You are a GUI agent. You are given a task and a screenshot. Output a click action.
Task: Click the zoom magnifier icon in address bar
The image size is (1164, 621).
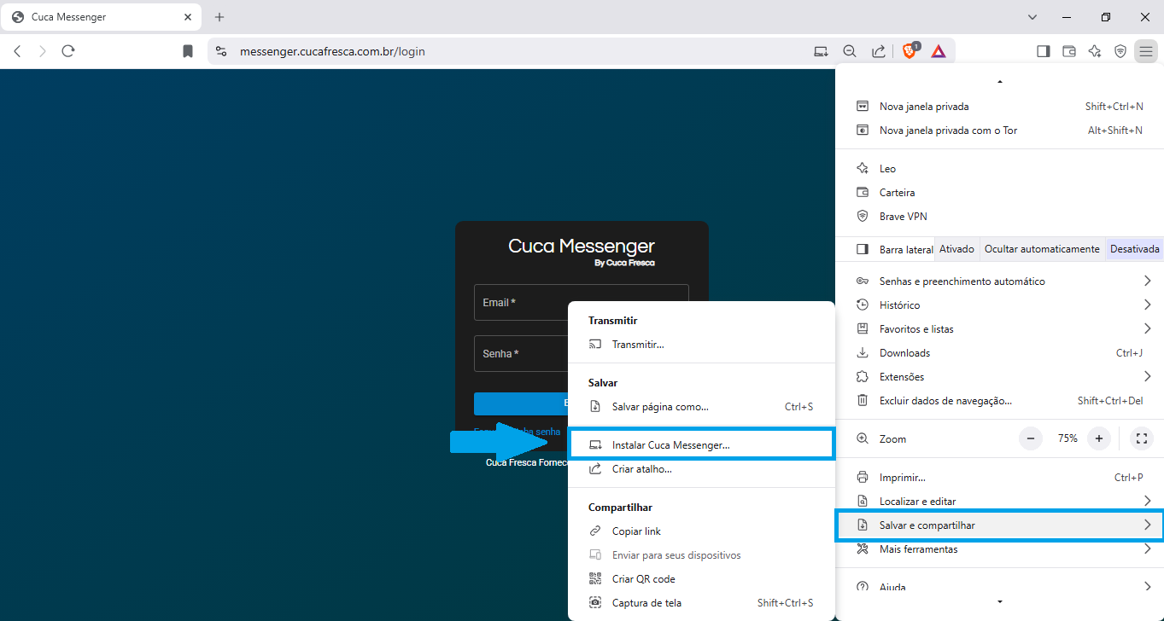pyautogui.click(x=849, y=51)
